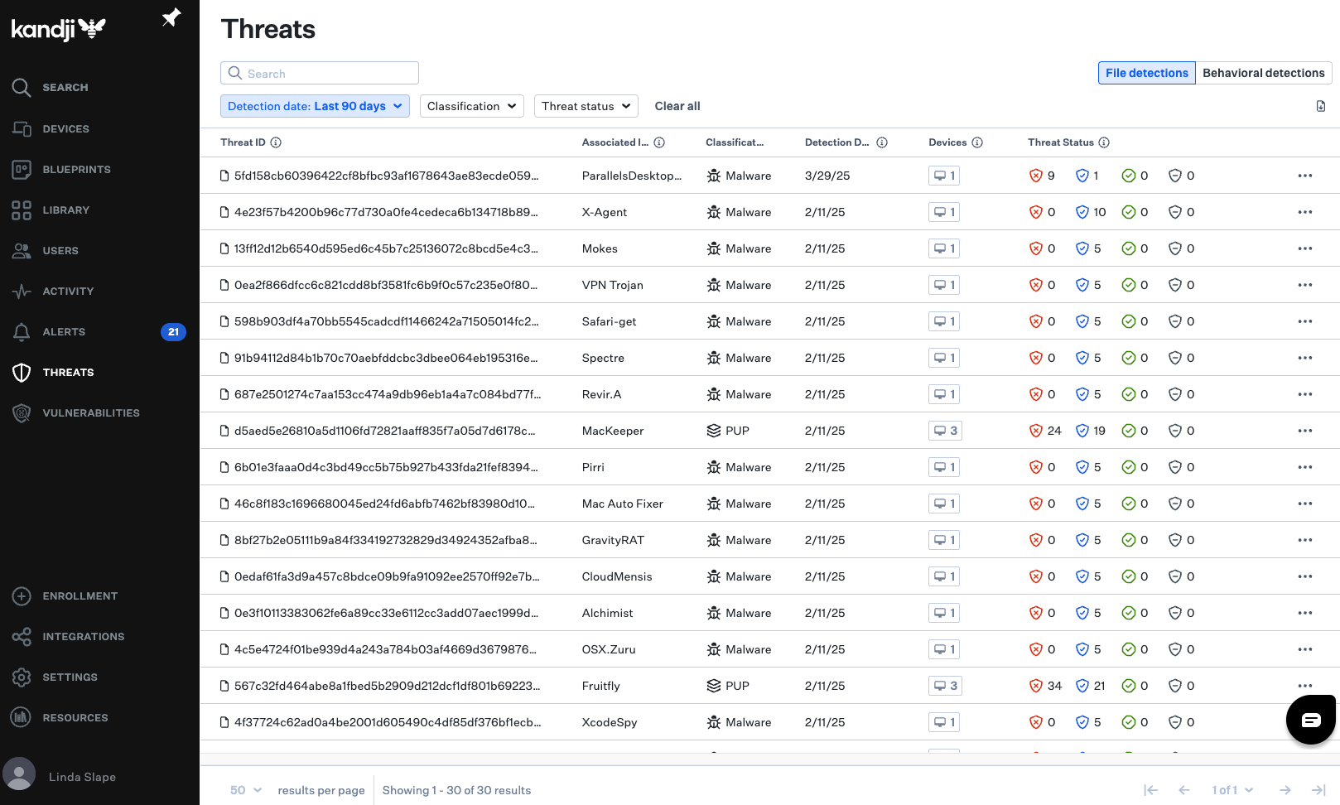
Task: Click the Vulnerabilities shield icon
Action: pyautogui.click(x=22, y=412)
